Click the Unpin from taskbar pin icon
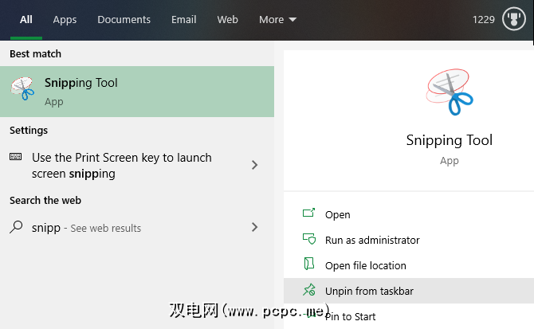Image resolution: width=534 pixels, height=329 pixels. [x=309, y=289]
